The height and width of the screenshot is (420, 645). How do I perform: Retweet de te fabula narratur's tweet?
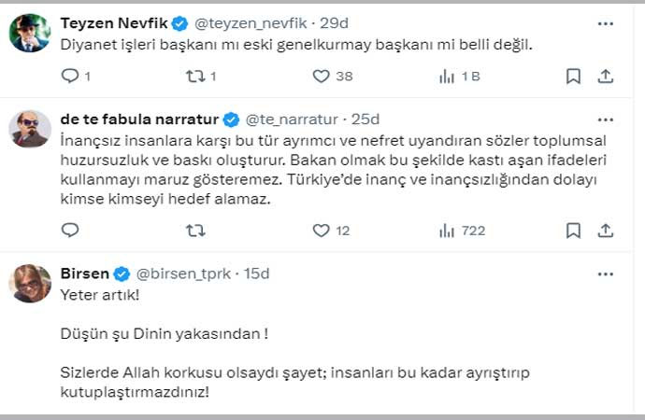[195, 230]
